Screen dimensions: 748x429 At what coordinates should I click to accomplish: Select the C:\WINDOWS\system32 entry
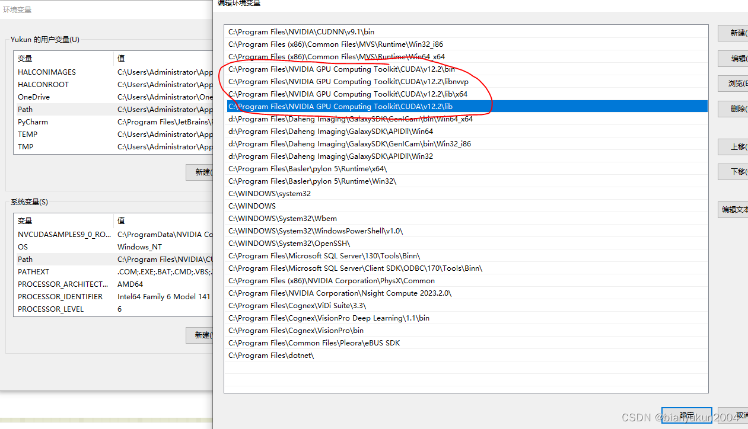click(x=466, y=194)
